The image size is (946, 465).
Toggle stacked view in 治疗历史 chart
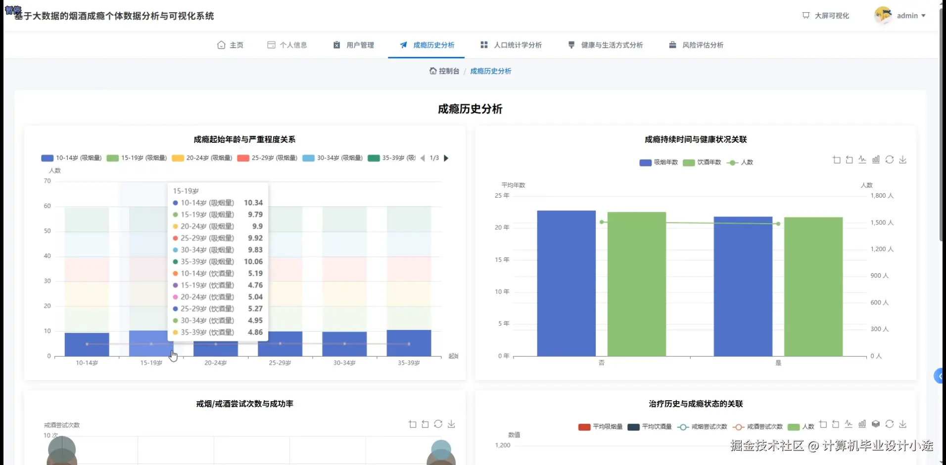[876, 424]
